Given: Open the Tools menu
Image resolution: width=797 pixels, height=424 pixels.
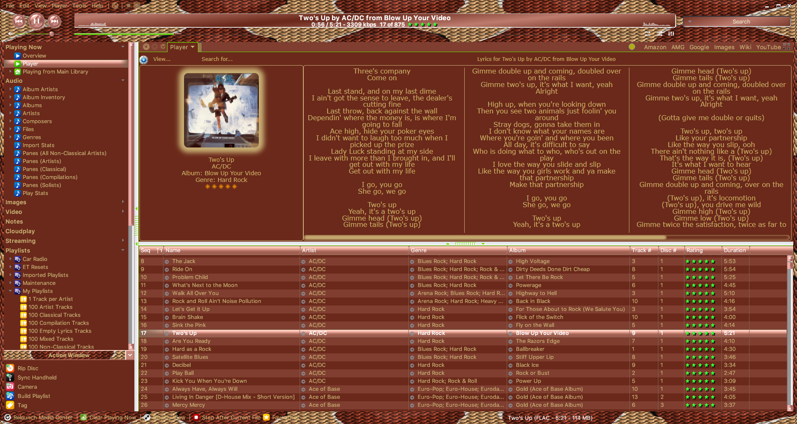Looking at the screenshot, I should [79, 5].
